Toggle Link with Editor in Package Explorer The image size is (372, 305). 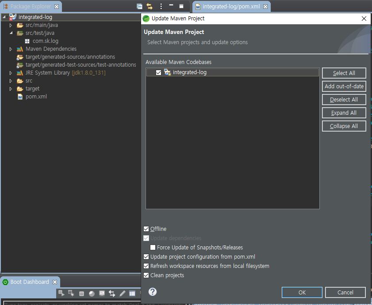[150, 6]
